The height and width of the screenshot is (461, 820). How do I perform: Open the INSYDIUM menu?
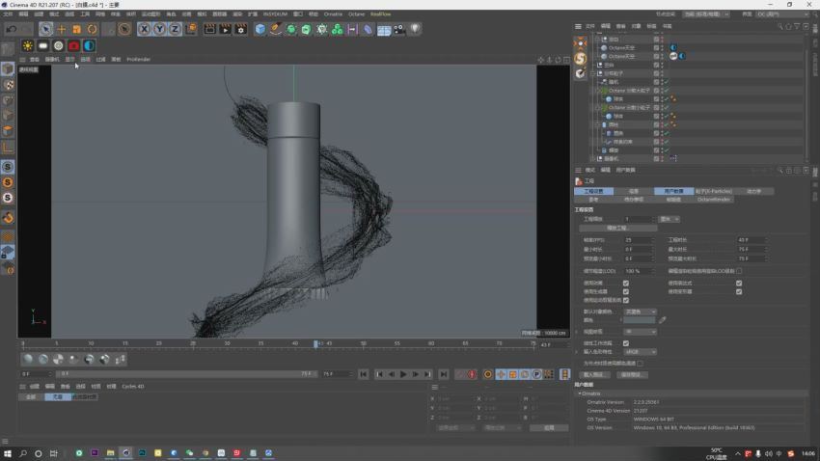(275, 14)
